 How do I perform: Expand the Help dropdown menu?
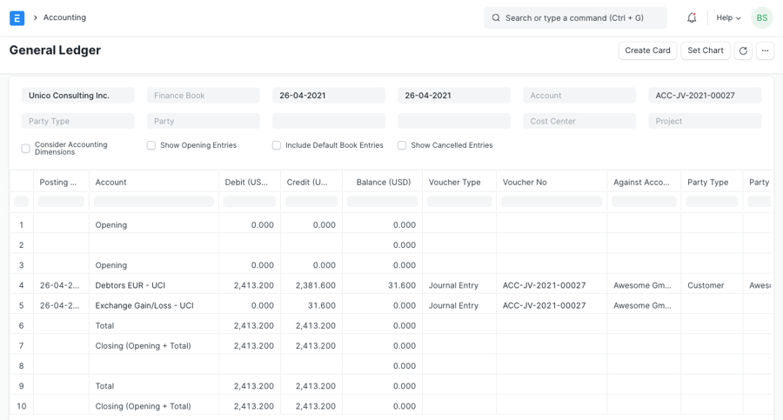tap(728, 17)
